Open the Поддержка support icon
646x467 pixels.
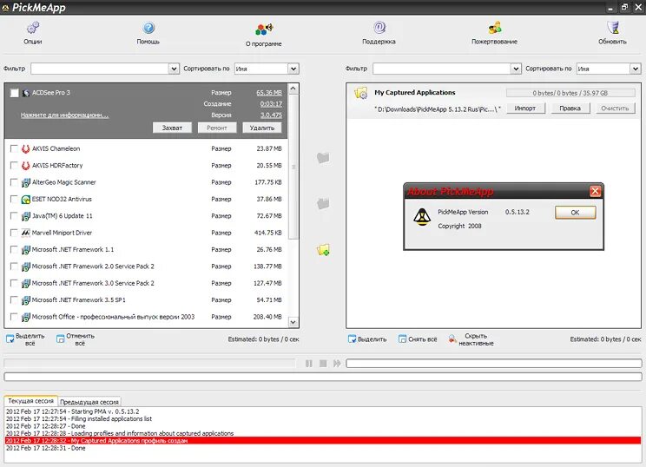coord(379,28)
